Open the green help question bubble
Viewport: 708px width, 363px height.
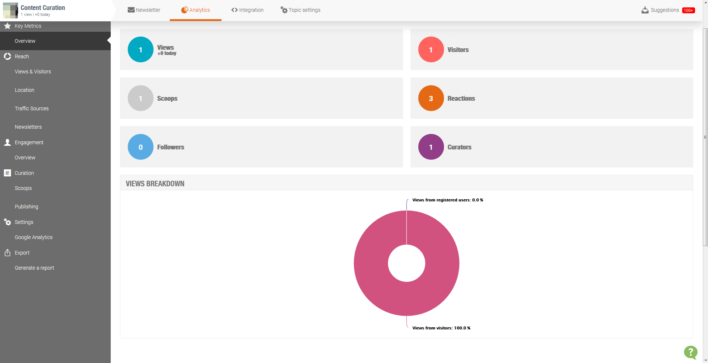690,352
